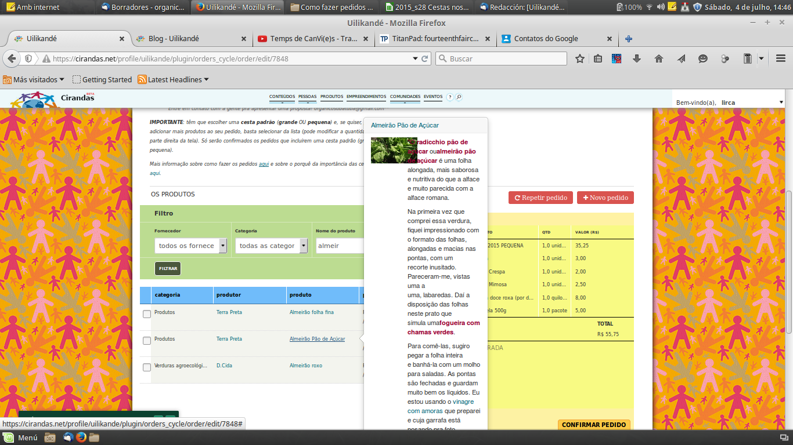The height and width of the screenshot is (445, 793).
Task: Switch to 'Temps de CanVi(e)s' YouTube tab
Action: [312, 39]
